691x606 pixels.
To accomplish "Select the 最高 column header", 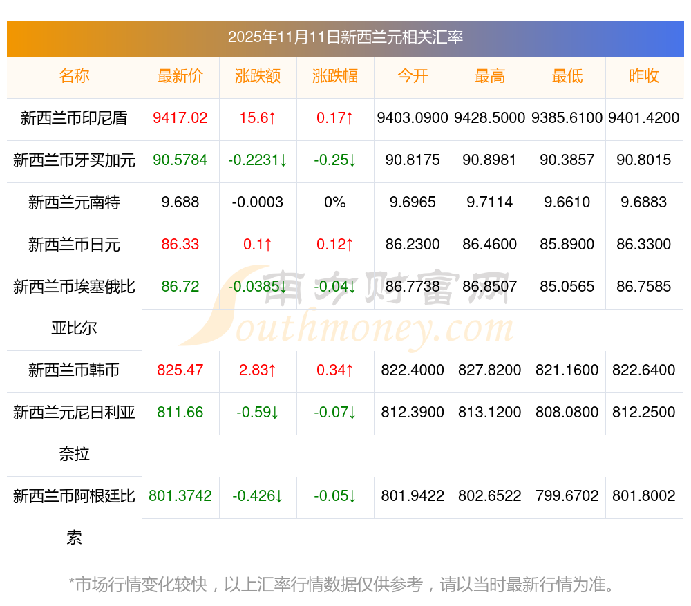I will (490, 76).
